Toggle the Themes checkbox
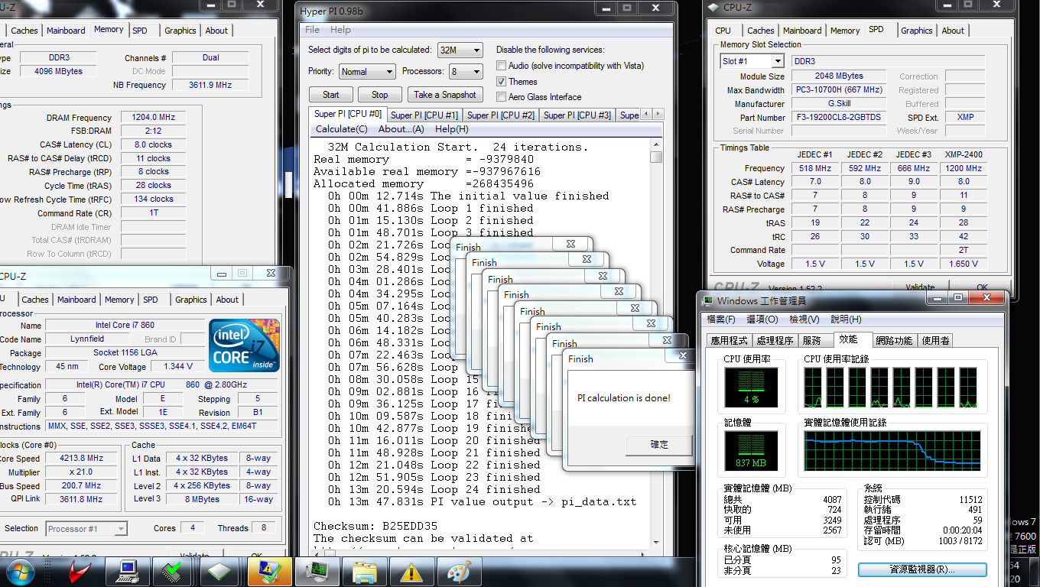 [x=502, y=81]
